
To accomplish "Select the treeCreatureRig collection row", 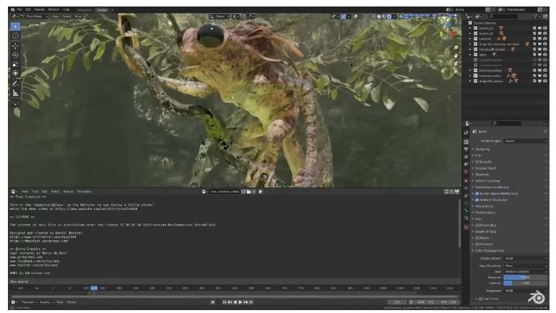I will (507, 76).
